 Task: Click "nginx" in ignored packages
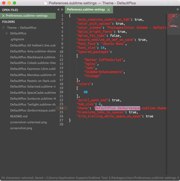pyautogui.click(x=91, y=64)
